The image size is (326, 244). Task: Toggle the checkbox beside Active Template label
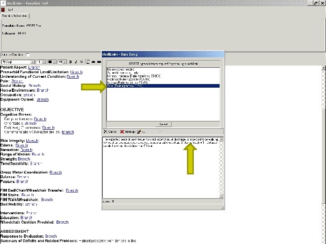[28, 55]
